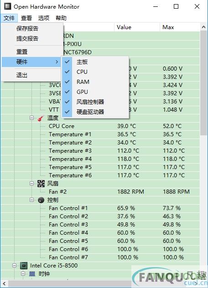Click the thermometer icon beside 温度
This screenshot has height=288, width=208.
point(41,118)
